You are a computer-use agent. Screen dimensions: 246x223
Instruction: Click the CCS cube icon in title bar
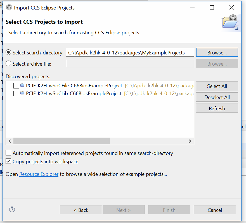click(9, 8)
